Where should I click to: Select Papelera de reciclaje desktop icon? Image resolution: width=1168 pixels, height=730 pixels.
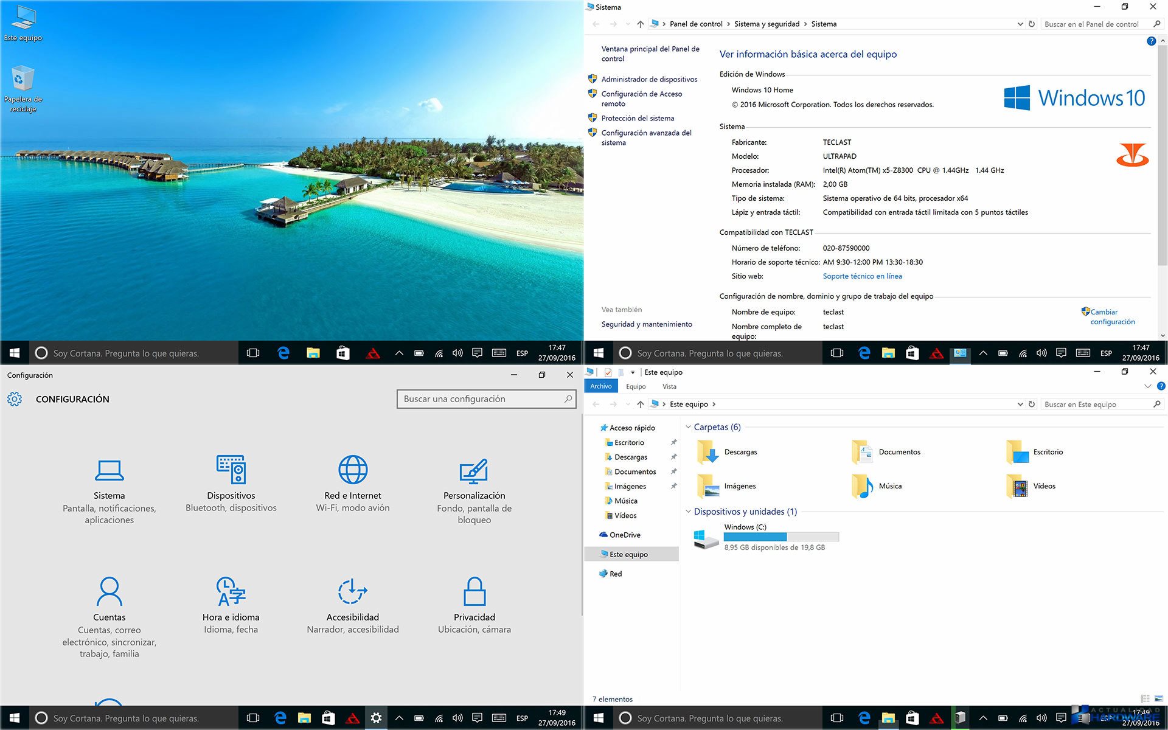click(23, 89)
